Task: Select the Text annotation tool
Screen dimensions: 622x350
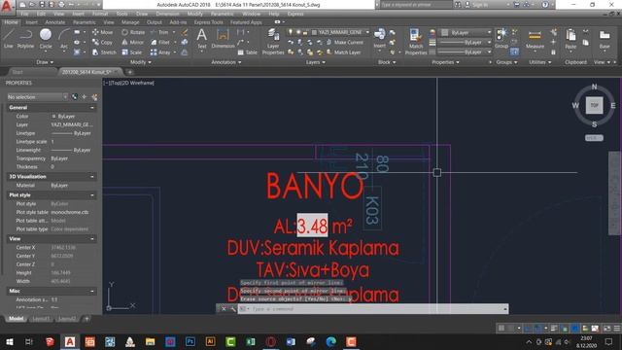Action: pos(202,39)
